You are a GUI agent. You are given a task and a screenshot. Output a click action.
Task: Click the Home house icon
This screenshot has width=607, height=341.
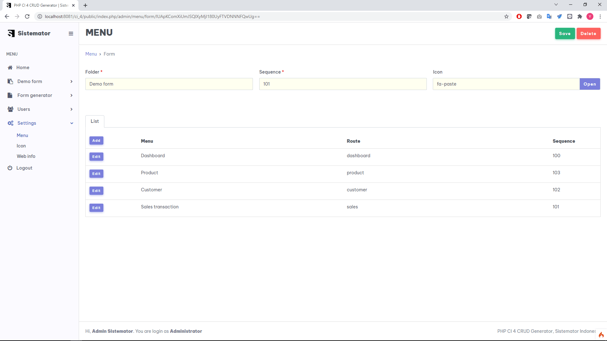click(10, 68)
